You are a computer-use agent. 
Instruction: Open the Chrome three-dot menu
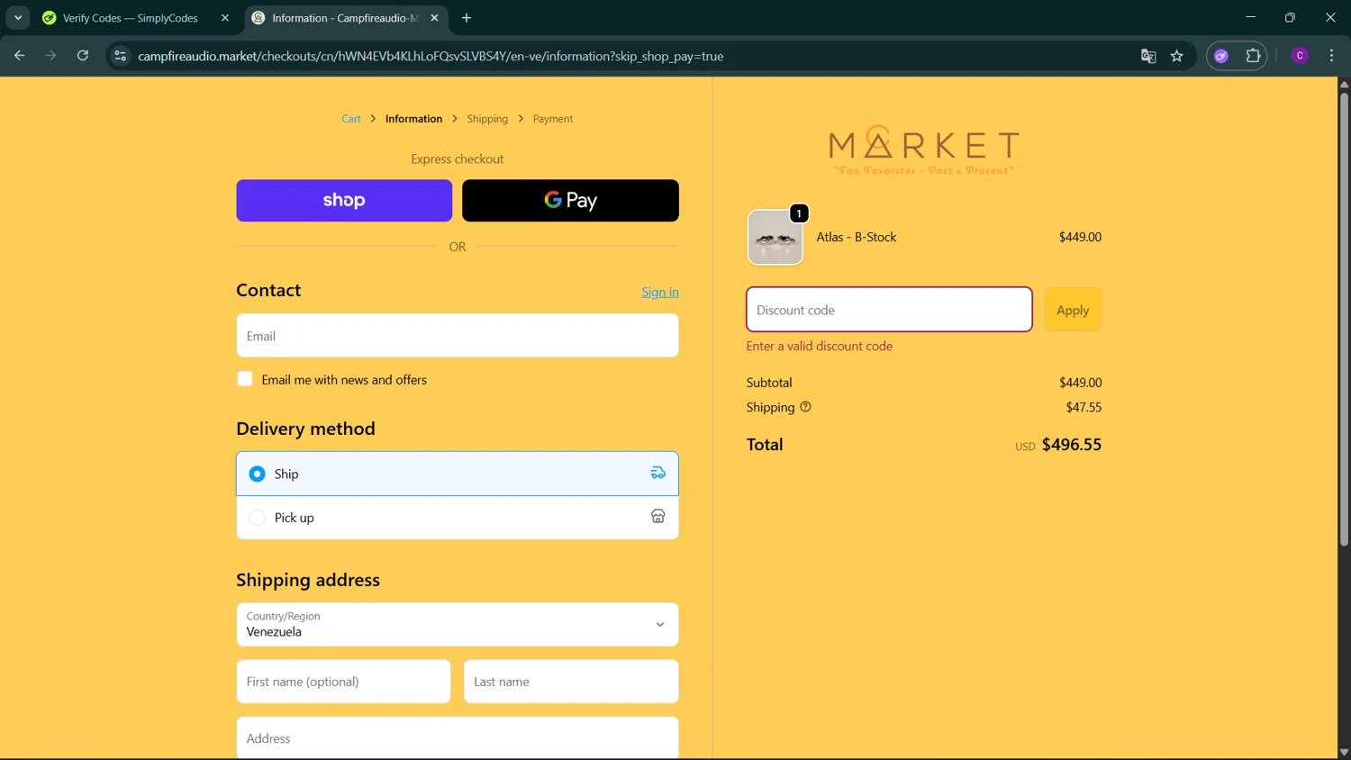(x=1331, y=56)
